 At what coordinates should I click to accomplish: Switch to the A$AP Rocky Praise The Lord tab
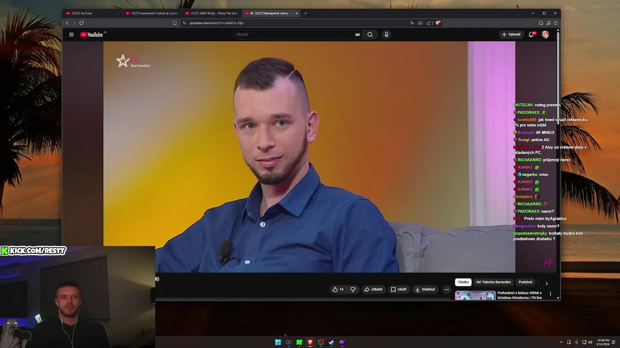[212, 13]
